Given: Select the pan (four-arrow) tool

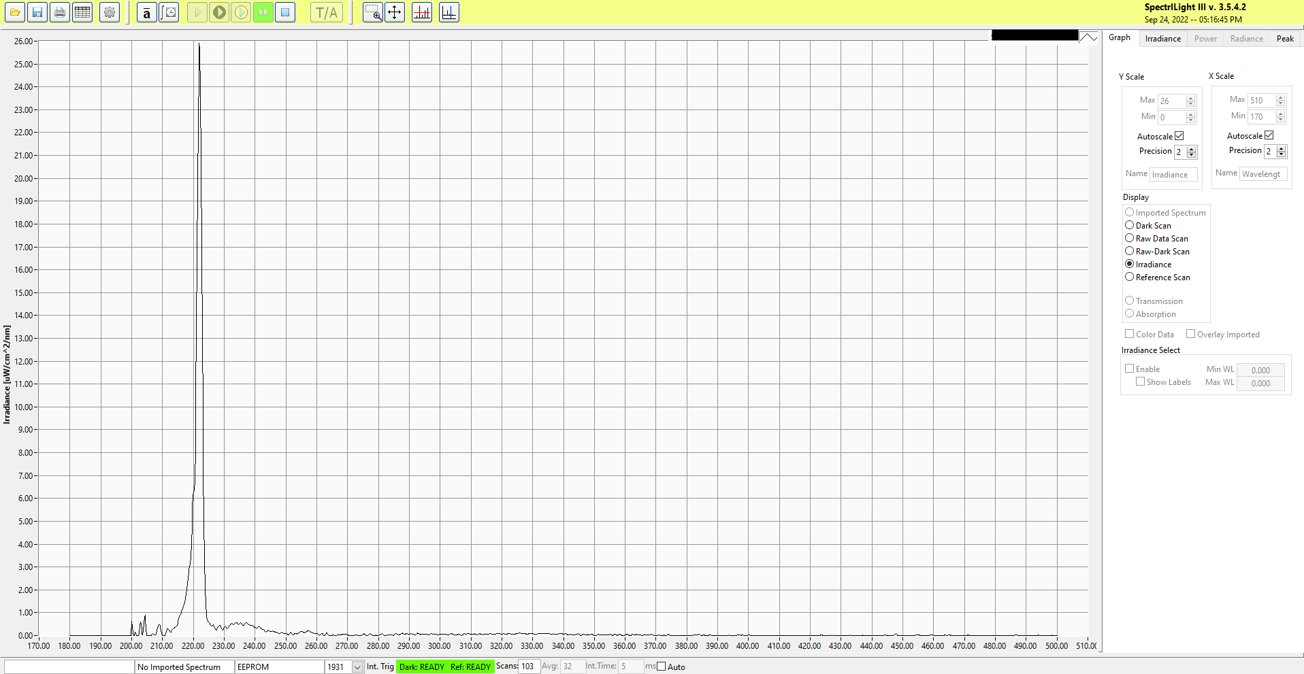Looking at the screenshot, I should [x=395, y=12].
